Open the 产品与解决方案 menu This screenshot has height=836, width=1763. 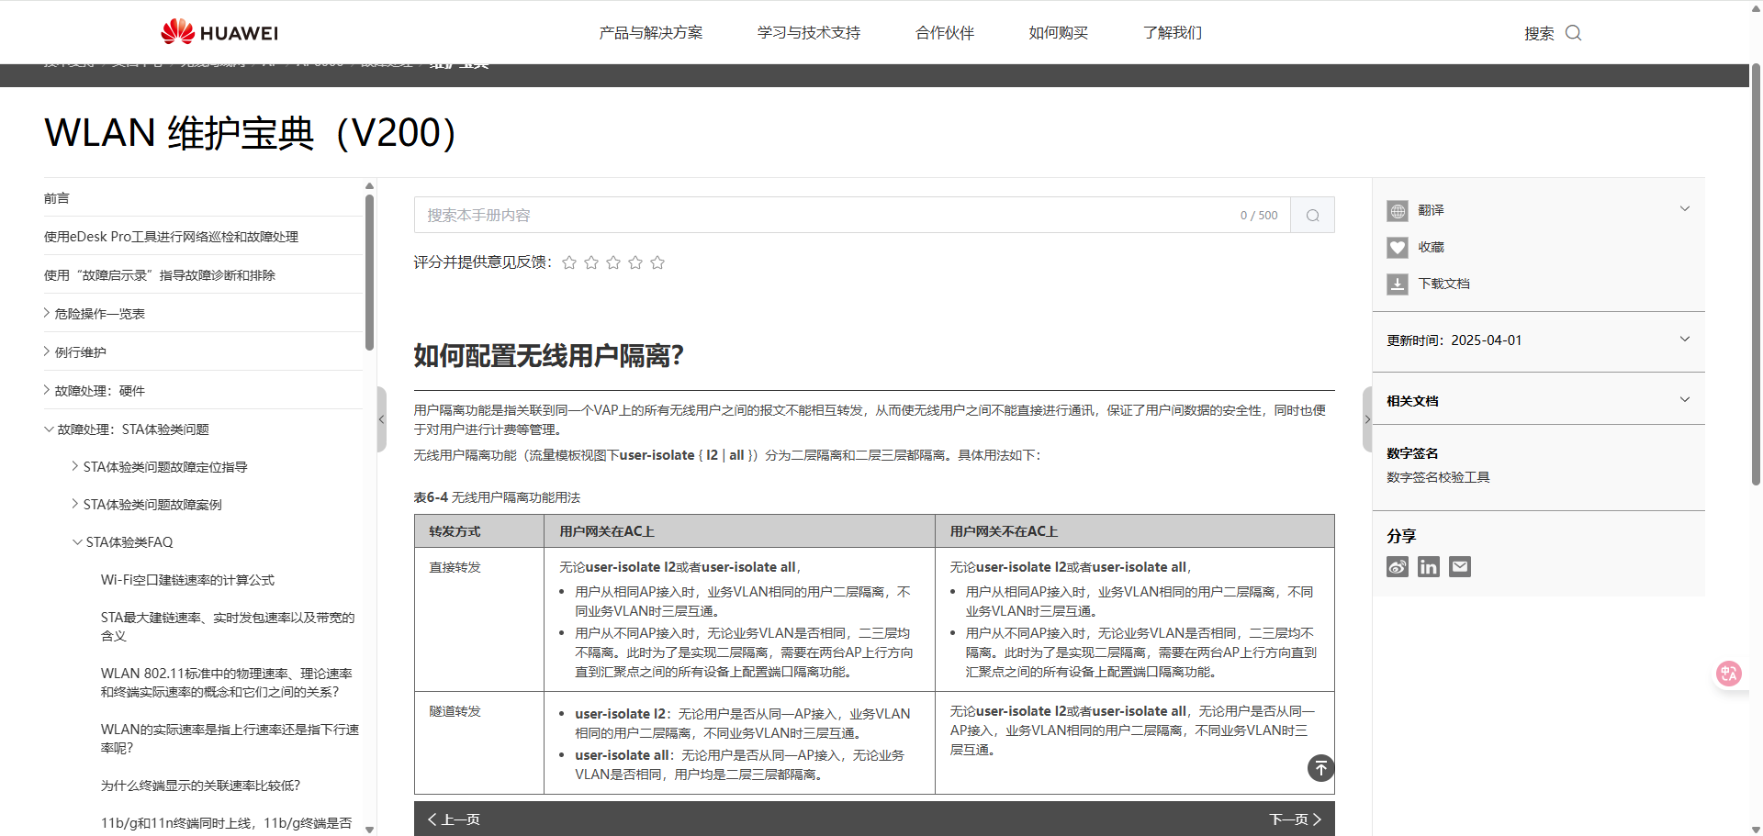(650, 33)
